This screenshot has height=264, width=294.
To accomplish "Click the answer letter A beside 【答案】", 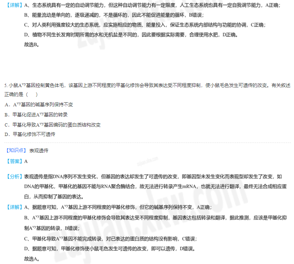I will (26, 161).
